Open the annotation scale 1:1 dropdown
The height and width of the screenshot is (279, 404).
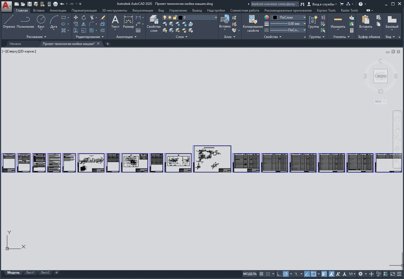click(x=352, y=274)
